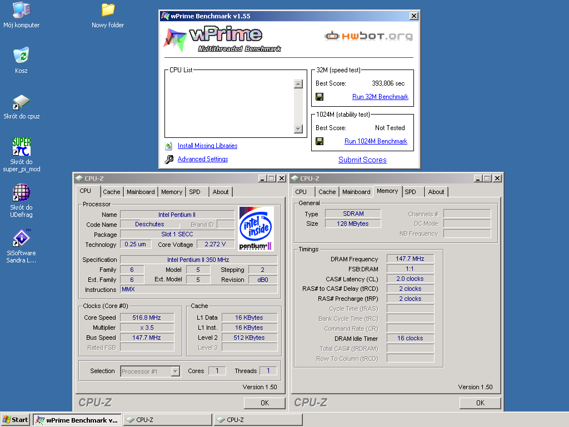Click the memory Size value 128 MBytes
The image size is (569, 427).
[x=353, y=224]
